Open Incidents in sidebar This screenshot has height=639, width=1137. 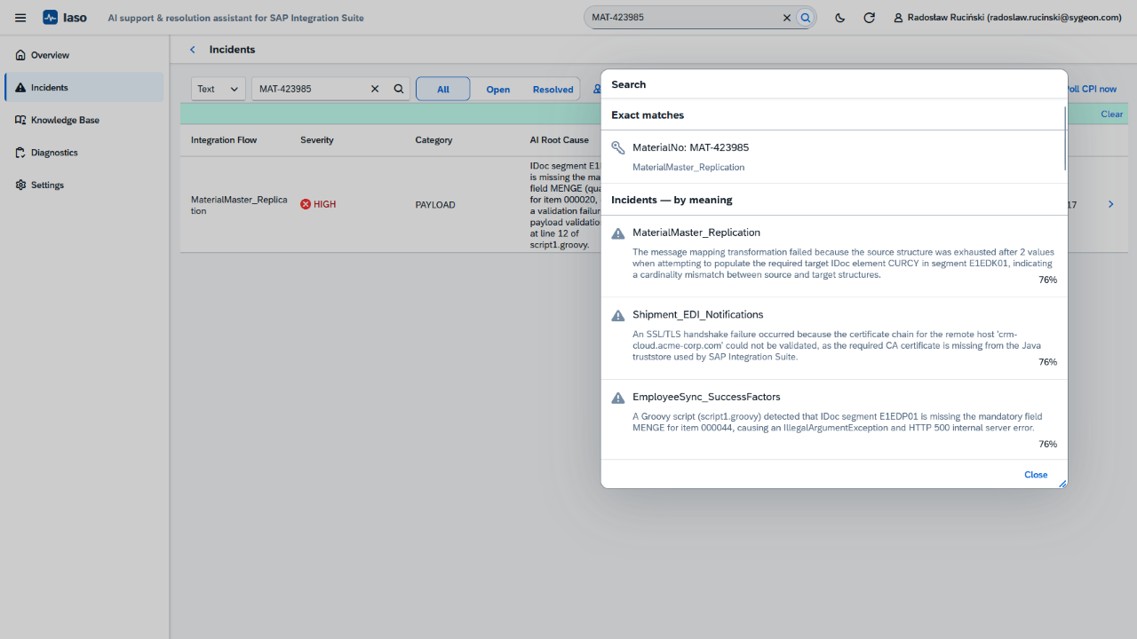click(x=84, y=88)
